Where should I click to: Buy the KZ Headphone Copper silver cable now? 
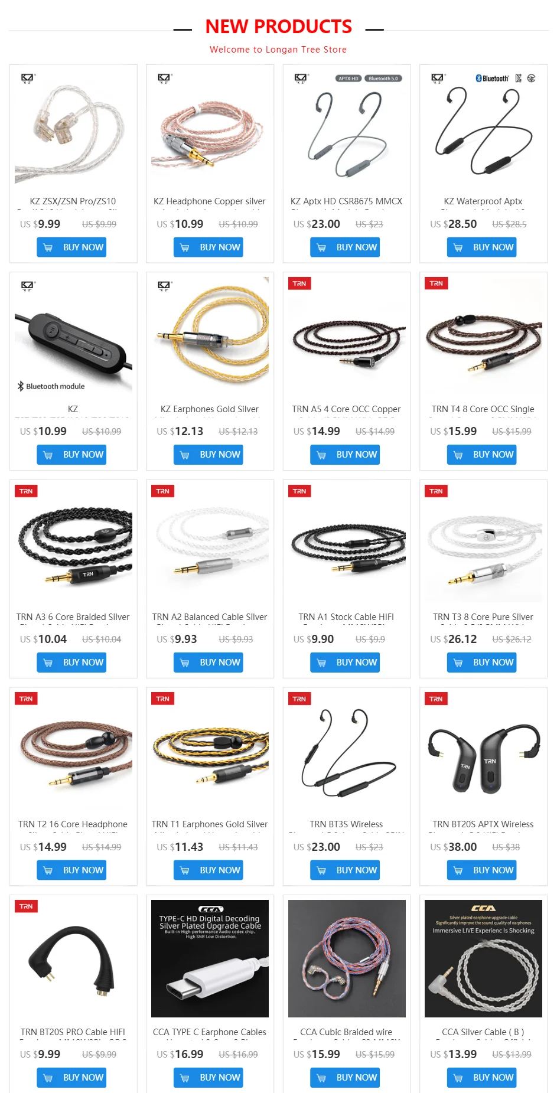209,247
